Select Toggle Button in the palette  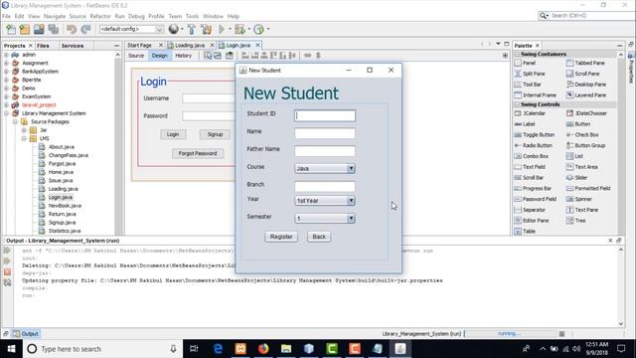click(x=535, y=135)
